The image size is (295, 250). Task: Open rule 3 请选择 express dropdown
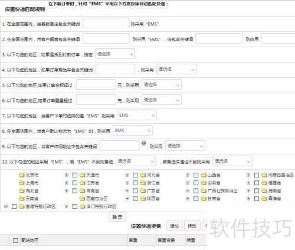pos(115,54)
